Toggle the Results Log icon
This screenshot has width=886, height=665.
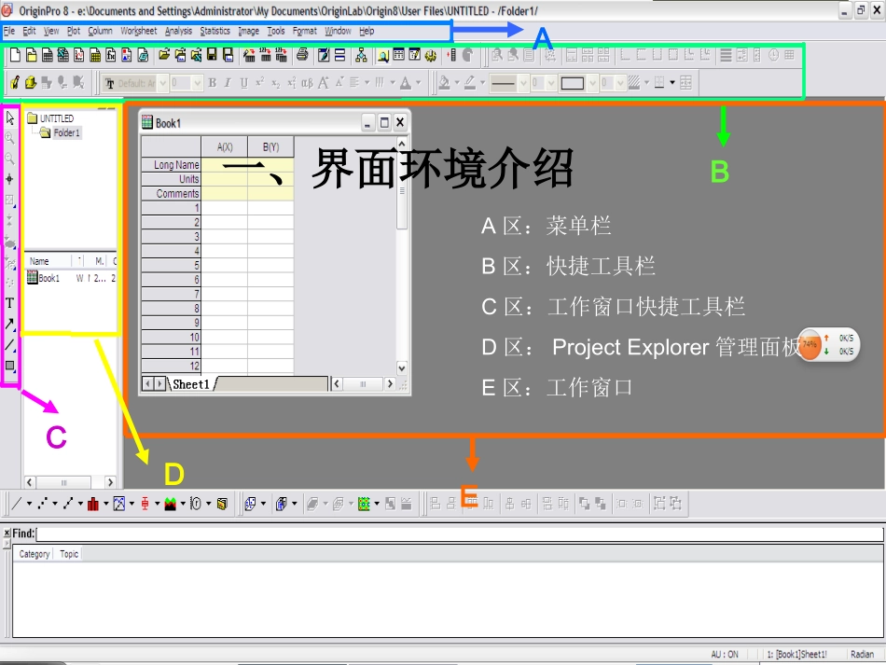click(x=398, y=55)
